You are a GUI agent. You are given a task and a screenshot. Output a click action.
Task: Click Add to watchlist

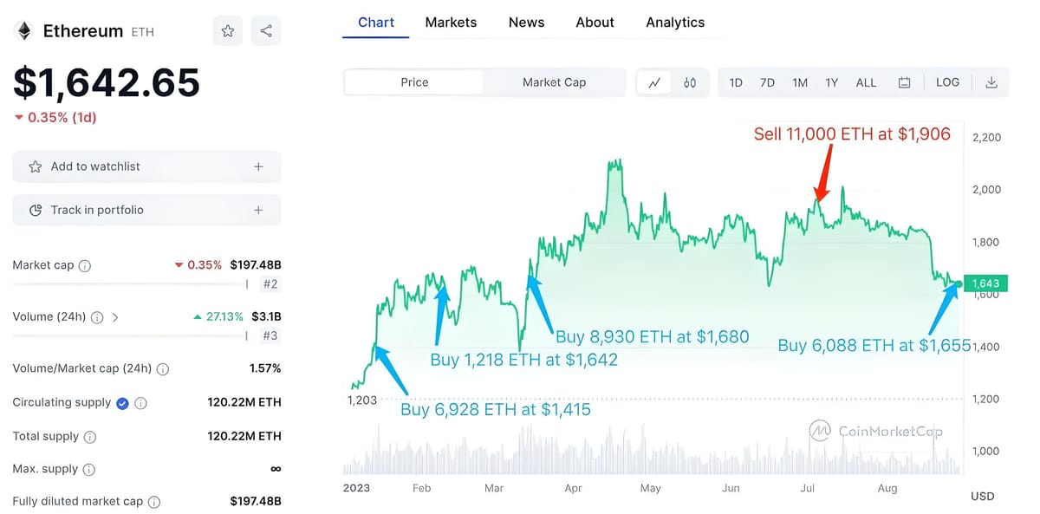146,166
